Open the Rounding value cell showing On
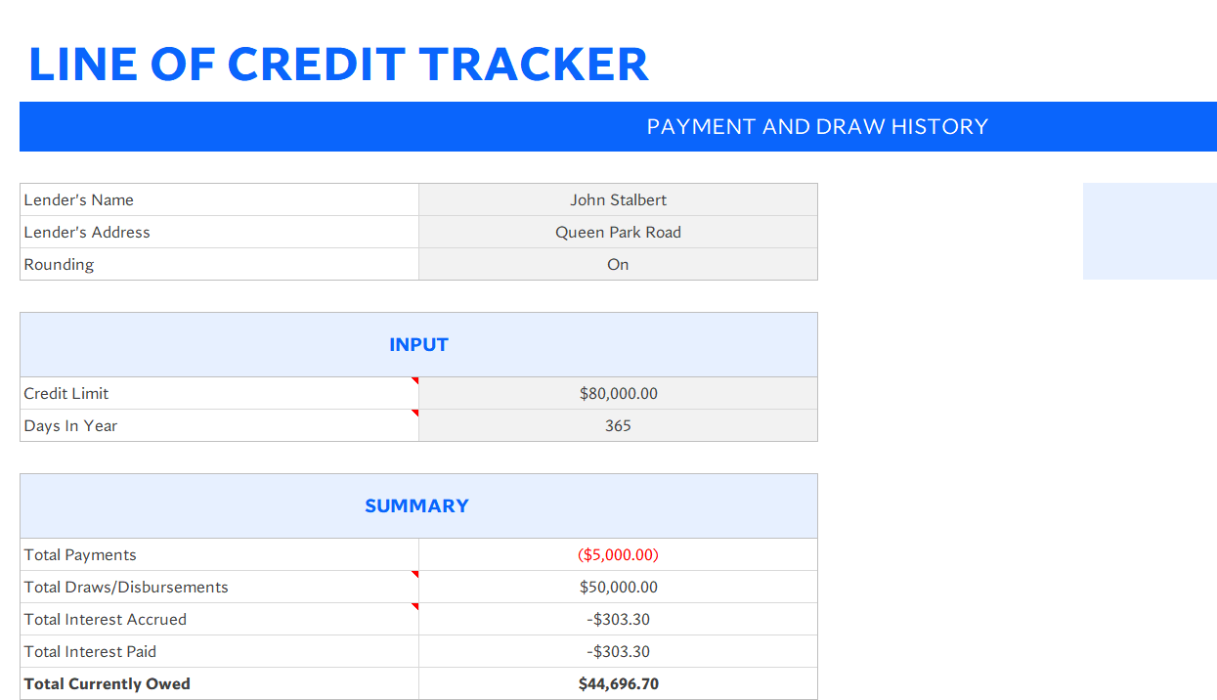The height and width of the screenshot is (700, 1217). (x=618, y=264)
